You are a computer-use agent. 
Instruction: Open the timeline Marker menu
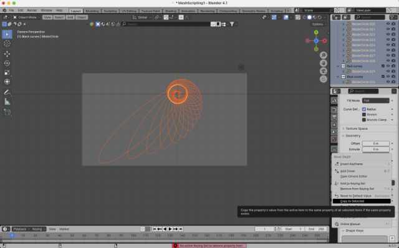click(x=64, y=229)
